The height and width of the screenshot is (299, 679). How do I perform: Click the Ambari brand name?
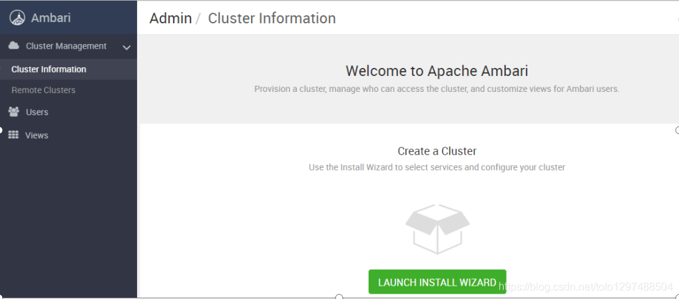coord(51,18)
